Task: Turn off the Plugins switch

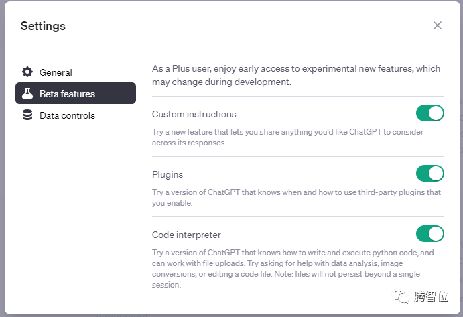Action: [x=429, y=174]
